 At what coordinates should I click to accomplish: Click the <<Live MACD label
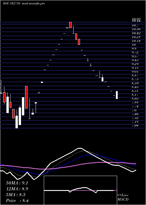(123, 197)
